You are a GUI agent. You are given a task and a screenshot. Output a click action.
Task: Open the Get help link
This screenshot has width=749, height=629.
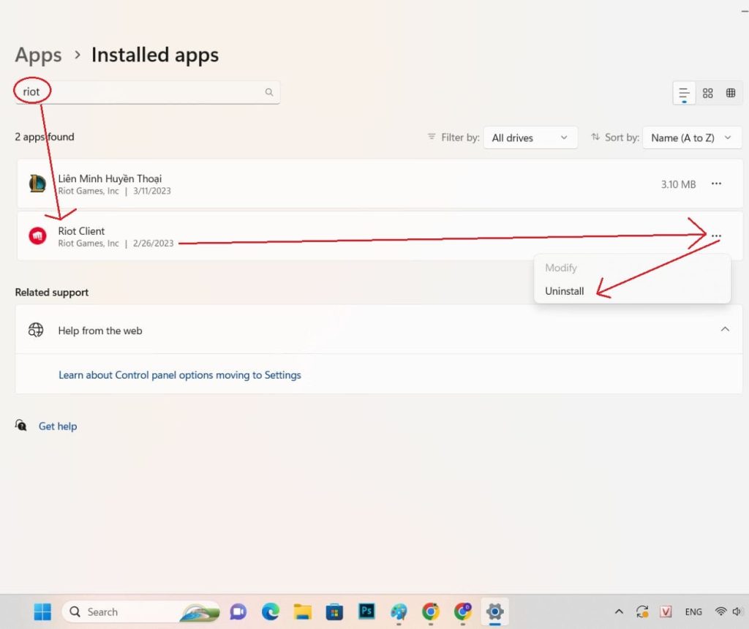coord(57,426)
